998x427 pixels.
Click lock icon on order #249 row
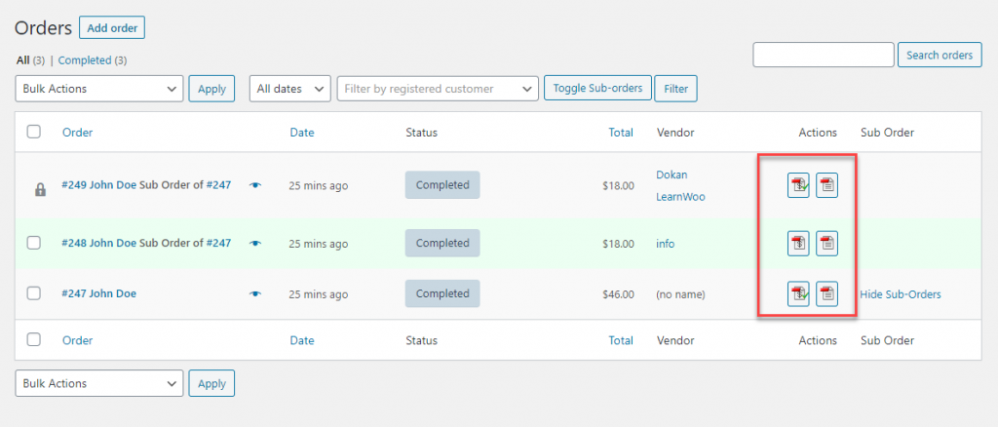[40, 189]
